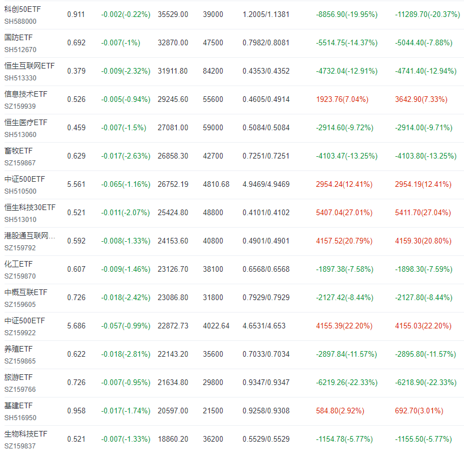Click the SH588000 code
The width and height of the screenshot is (464, 453).
(x=20, y=22)
